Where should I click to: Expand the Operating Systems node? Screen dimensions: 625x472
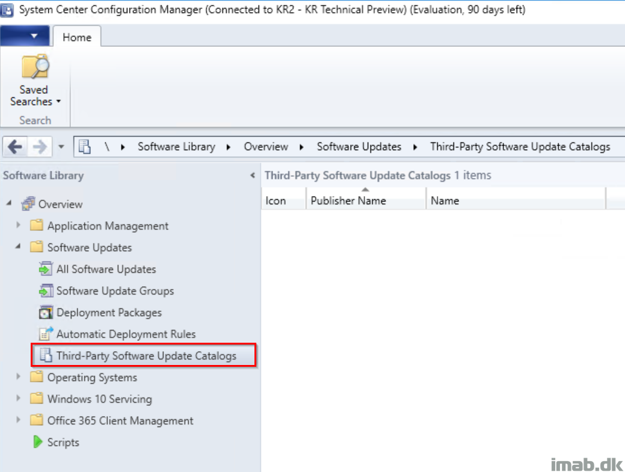click(18, 376)
